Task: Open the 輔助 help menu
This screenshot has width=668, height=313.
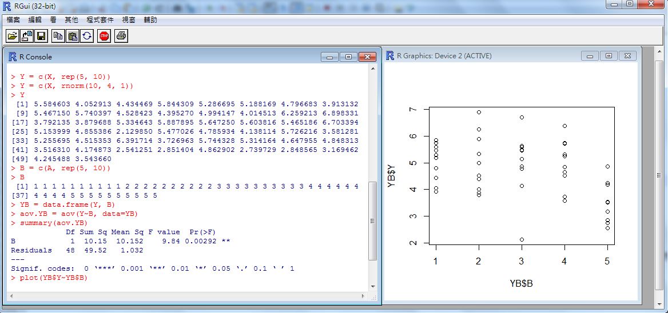Action: pyautogui.click(x=150, y=19)
